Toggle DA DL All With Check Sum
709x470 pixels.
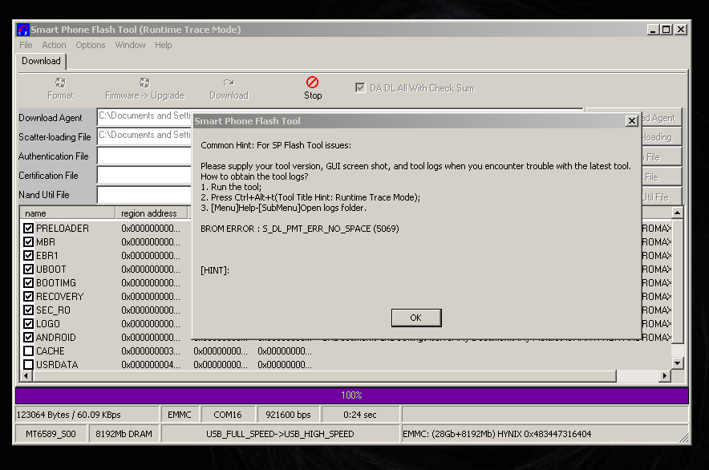(360, 87)
